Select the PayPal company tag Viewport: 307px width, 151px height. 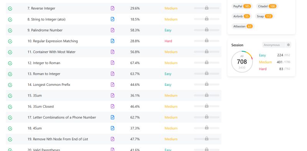click(242, 6)
